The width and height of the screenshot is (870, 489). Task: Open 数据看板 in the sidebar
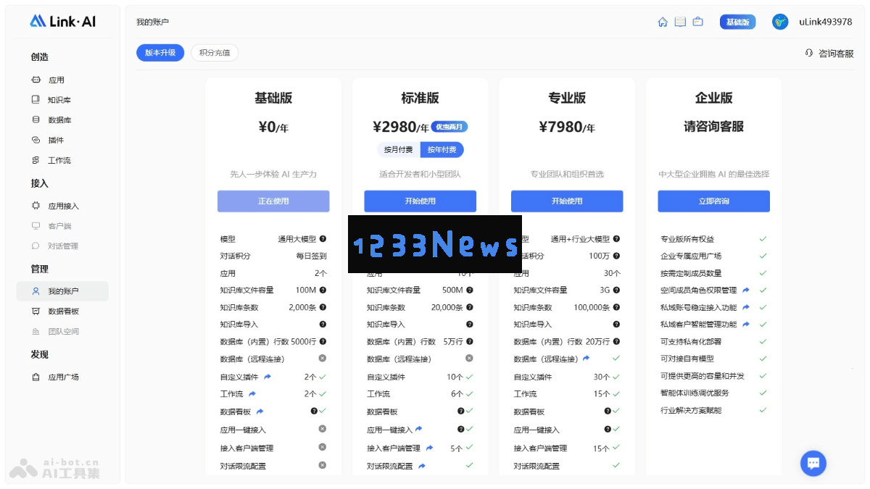(x=62, y=312)
